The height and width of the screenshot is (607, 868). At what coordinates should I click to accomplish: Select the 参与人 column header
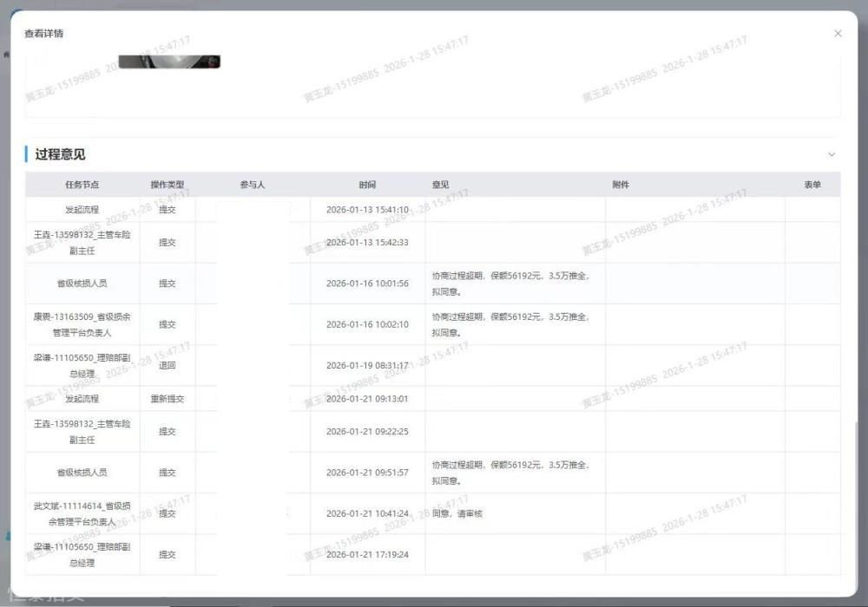pos(253,185)
